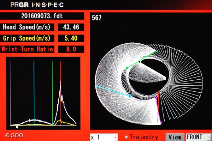Click the Wrist-Turn Ratio value 8.0
Viewport: 212px width, 141px height.
[71, 49]
